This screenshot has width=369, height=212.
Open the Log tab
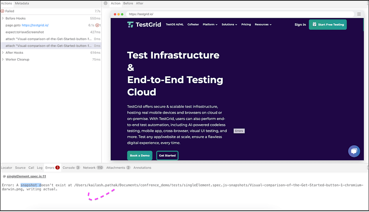[x=39, y=168]
